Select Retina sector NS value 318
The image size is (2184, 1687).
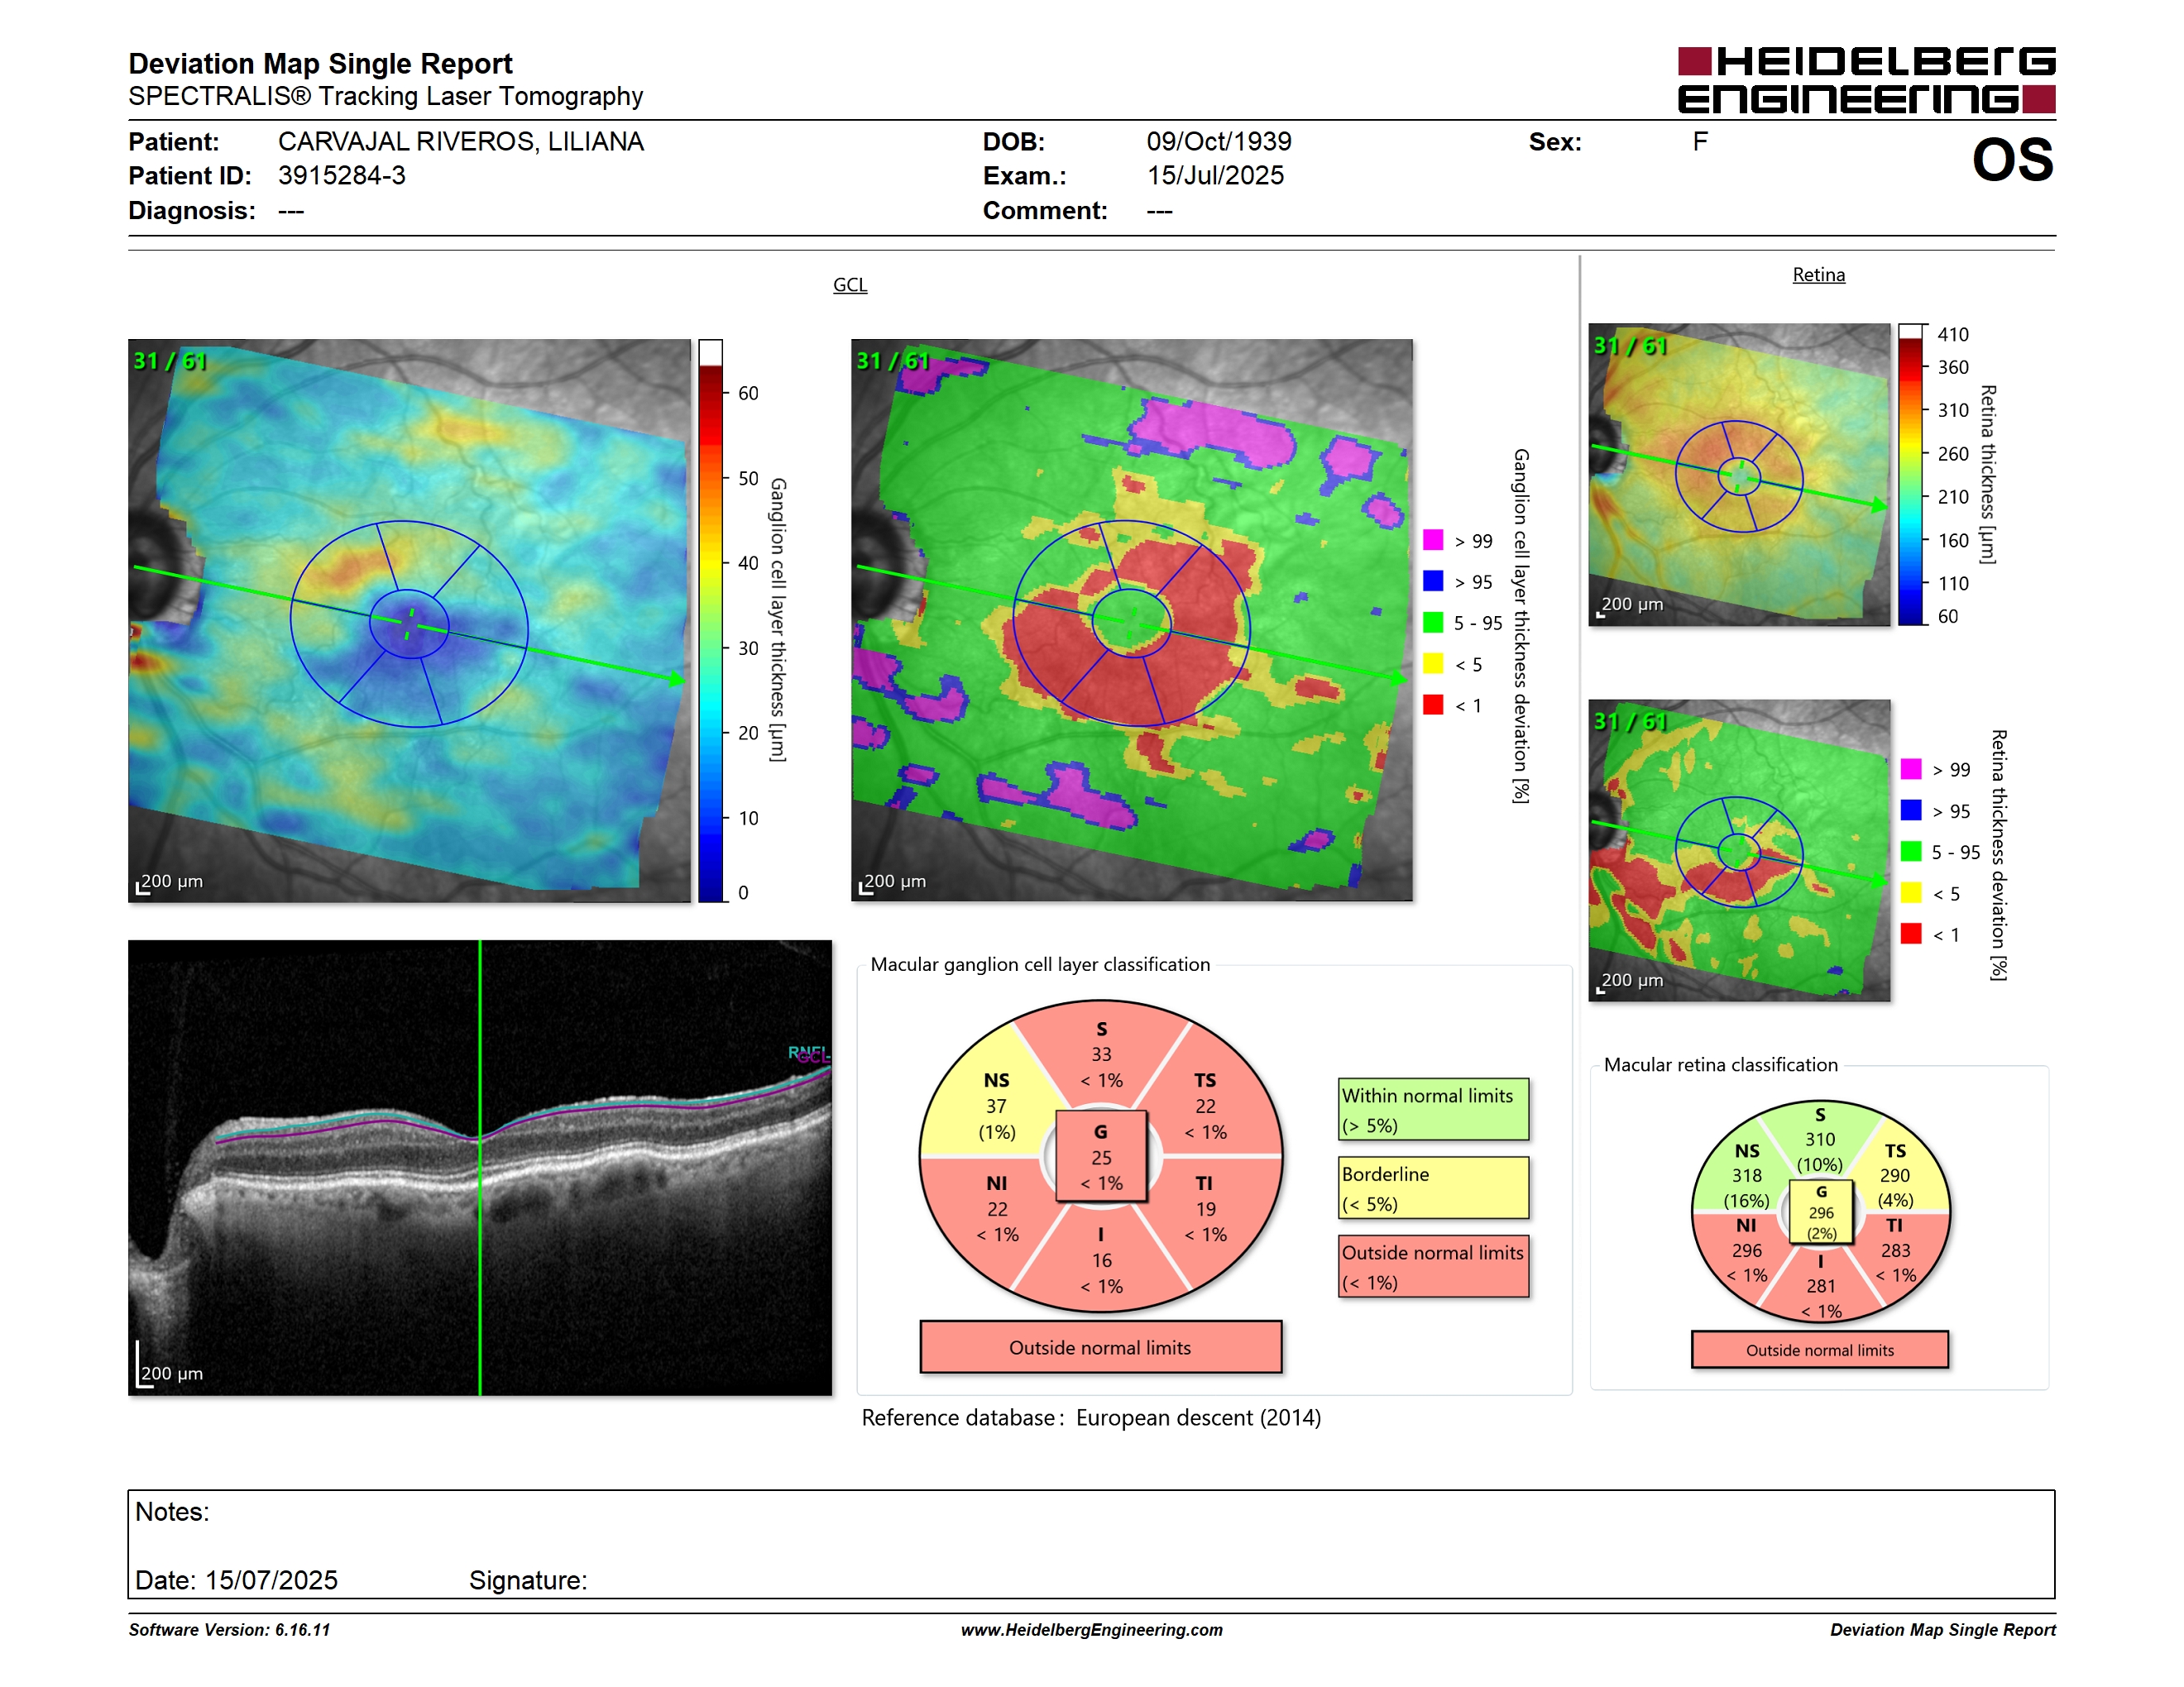(x=1746, y=1175)
